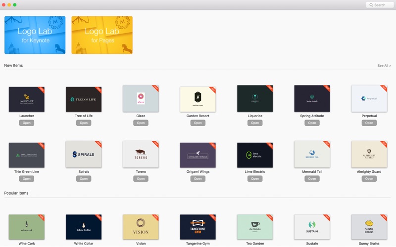Open the Logo Lab for Keynote banner
Screen dimensions: 396x247
click(x=35, y=35)
